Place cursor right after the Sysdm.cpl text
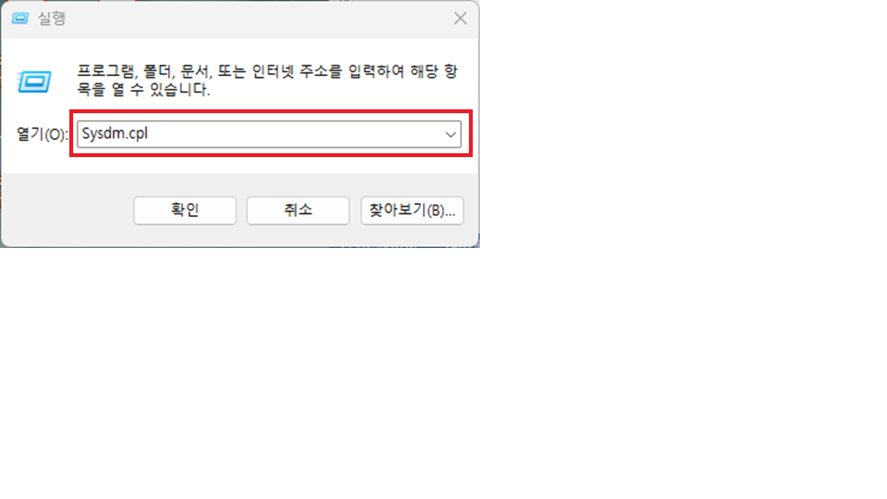Screen dimensions: 887x499 point(149,133)
